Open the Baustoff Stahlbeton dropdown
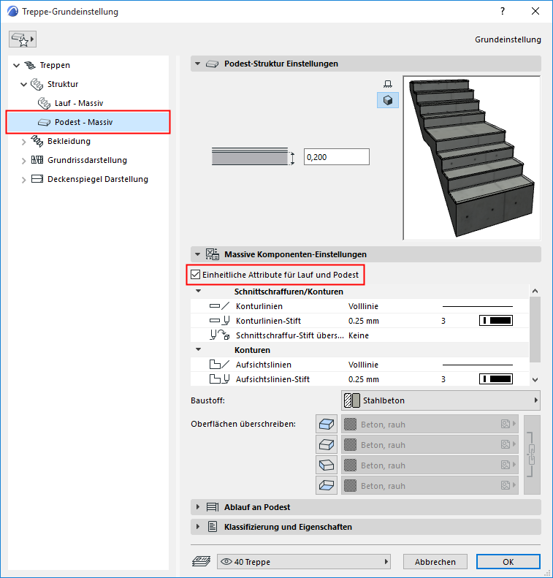This screenshot has width=553, height=578. point(441,400)
